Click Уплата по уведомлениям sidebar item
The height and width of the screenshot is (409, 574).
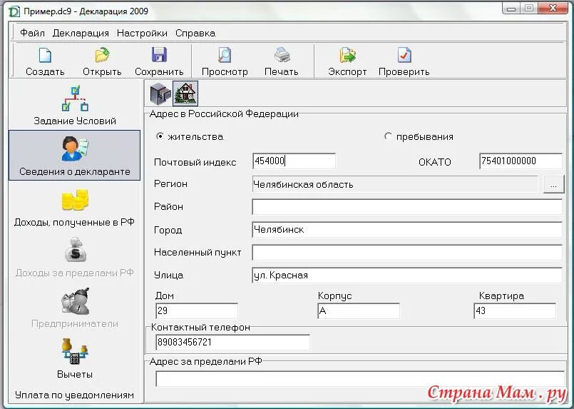click(x=75, y=395)
